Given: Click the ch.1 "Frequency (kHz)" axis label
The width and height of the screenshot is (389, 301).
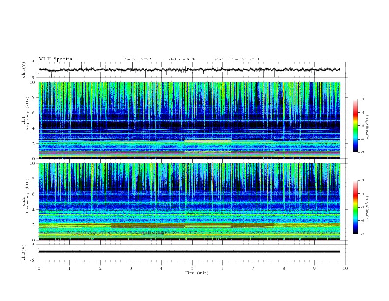Looking at the screenshot, I should pos(27,114).
